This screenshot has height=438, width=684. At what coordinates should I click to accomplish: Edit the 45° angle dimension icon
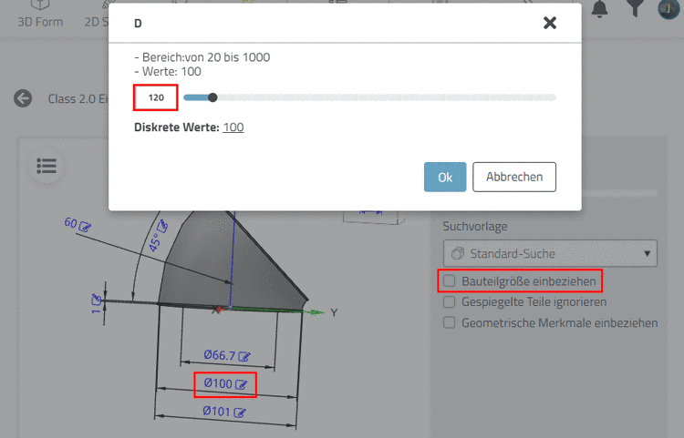click(x=162, y=226)
